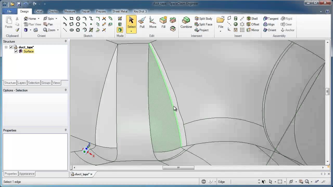Open the Insert File dropdown arrow

(221, 31)
